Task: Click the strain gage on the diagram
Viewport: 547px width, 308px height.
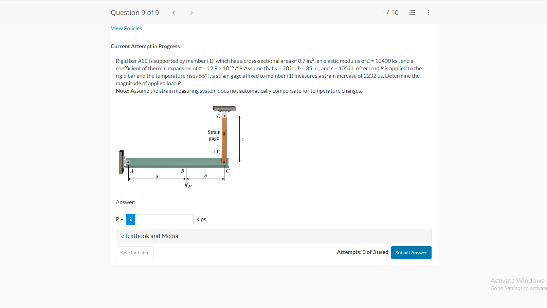Action: point(225,134)
